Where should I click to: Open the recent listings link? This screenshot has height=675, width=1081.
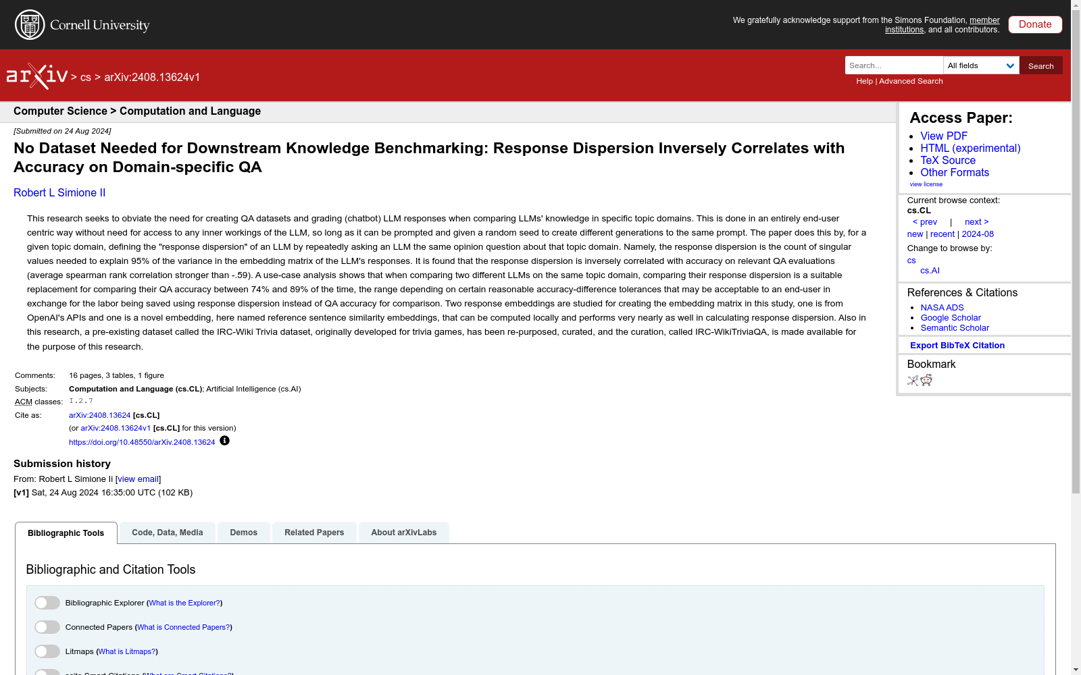[942, 234]
